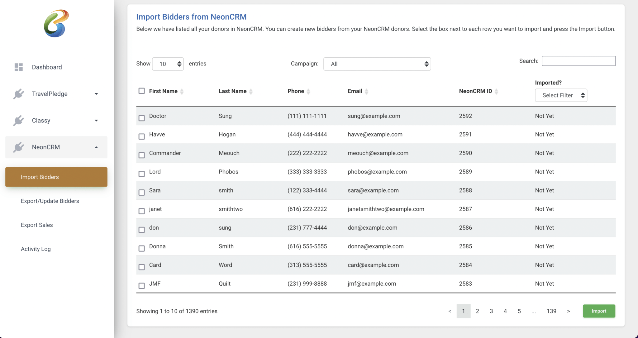Click the NeonCRM ID column header
This screenshot has height=338, width=638.
click(x=475, y=91)
